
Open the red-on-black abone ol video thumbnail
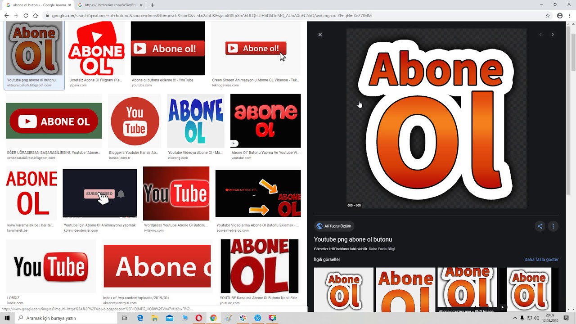(x=265, y=121)
